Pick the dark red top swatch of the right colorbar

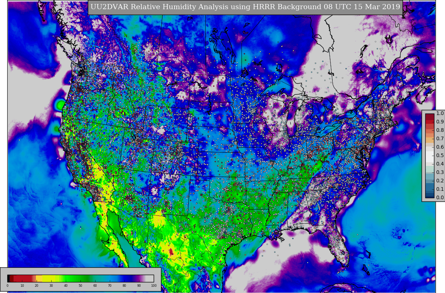(x=430, y=117)
